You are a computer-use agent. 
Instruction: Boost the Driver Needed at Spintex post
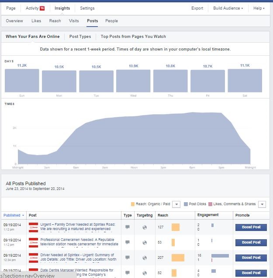(251, 258)
